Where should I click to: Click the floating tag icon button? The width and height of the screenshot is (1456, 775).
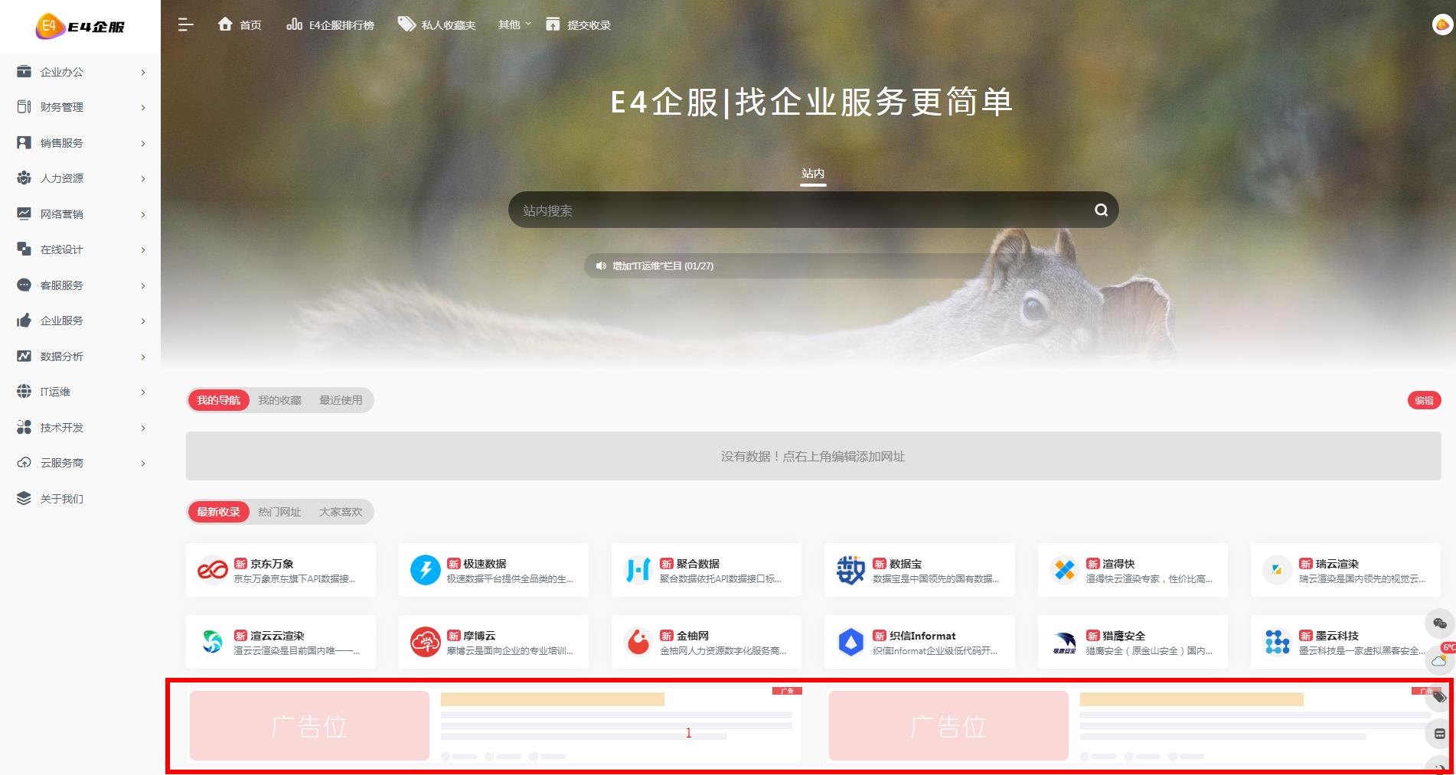click(1439, 697)
